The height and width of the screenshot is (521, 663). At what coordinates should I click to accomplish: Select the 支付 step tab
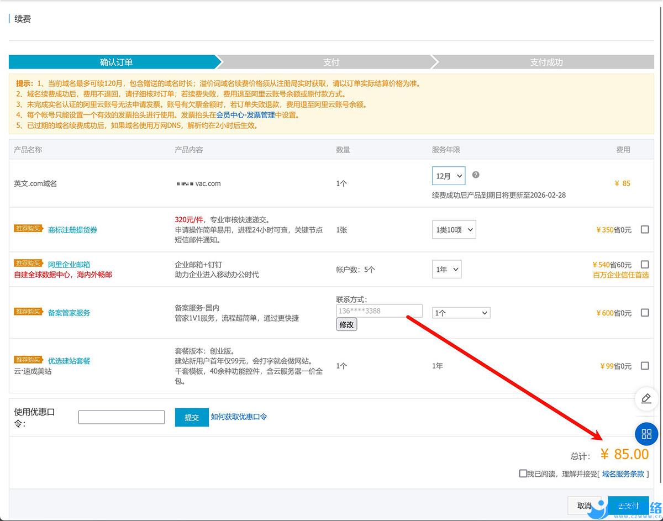(x=331, y=62)
